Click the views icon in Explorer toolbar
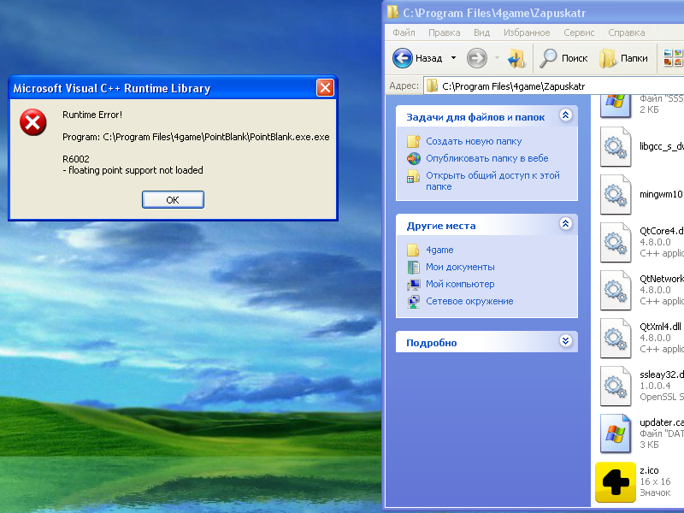The image size is (684, 513). (x=672, y=58)
